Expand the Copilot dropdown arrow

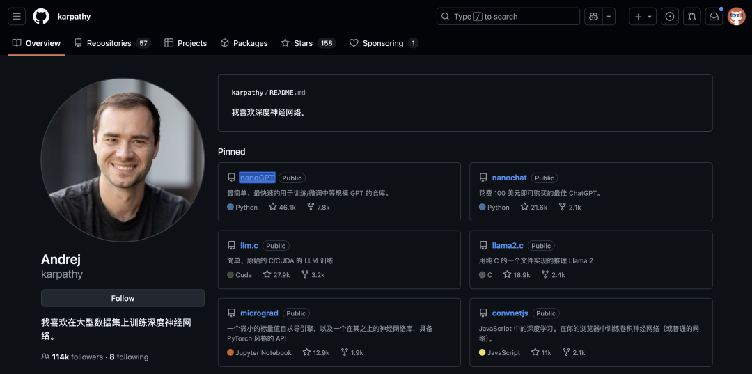pyautogui.click(x=609, y=16)
